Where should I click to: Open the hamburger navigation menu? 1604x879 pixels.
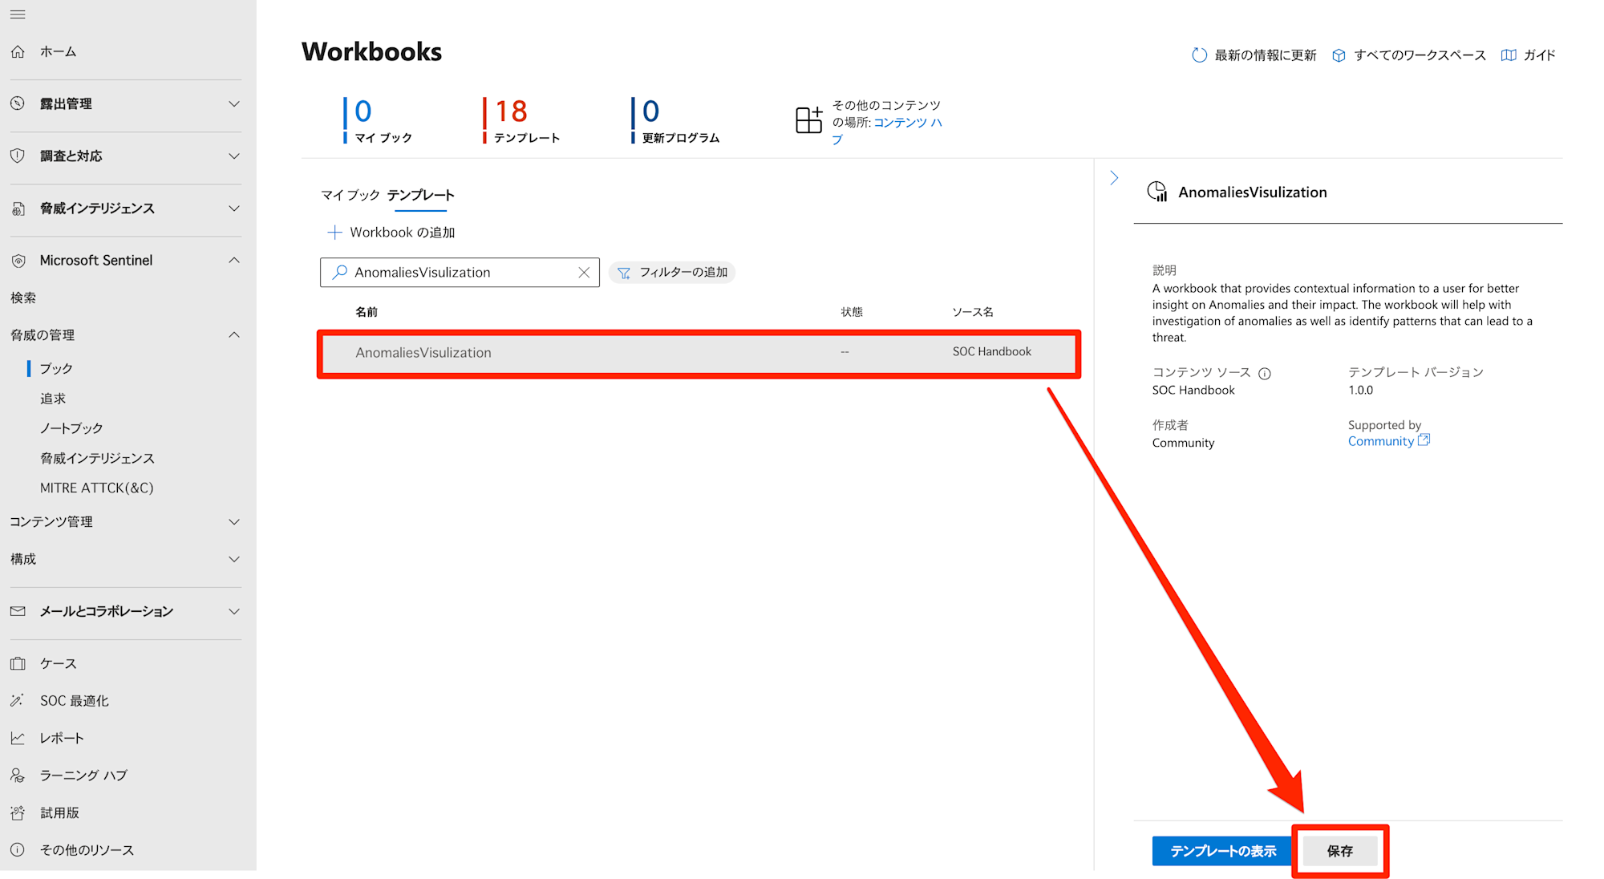point(18,14)
